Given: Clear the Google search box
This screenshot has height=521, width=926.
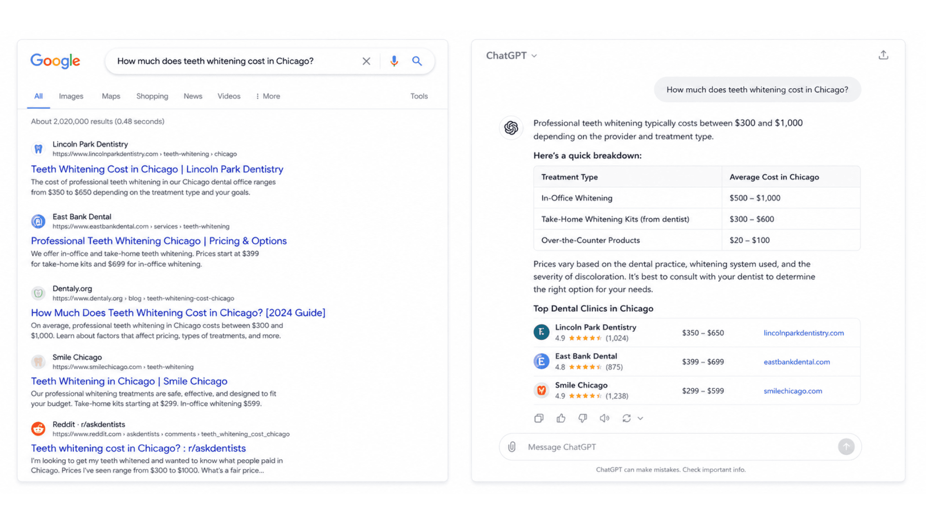Looking at the screenshot, I should (367, 61).
